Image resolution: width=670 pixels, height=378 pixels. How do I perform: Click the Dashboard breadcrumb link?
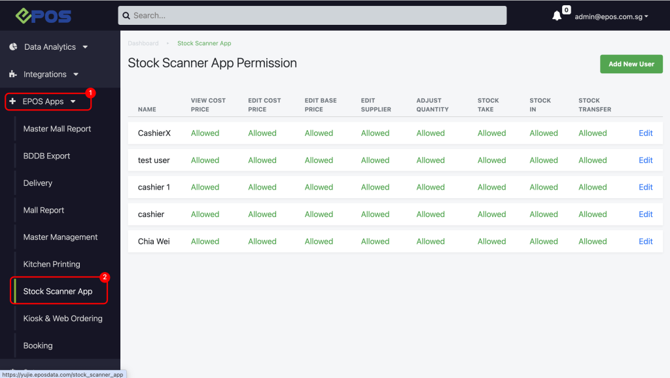coord(143,43)
